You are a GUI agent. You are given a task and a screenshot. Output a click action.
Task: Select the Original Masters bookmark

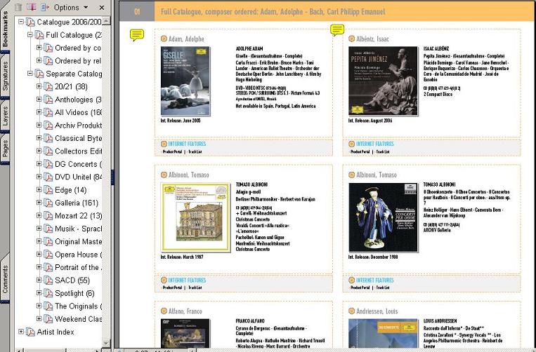coord(78,241)
